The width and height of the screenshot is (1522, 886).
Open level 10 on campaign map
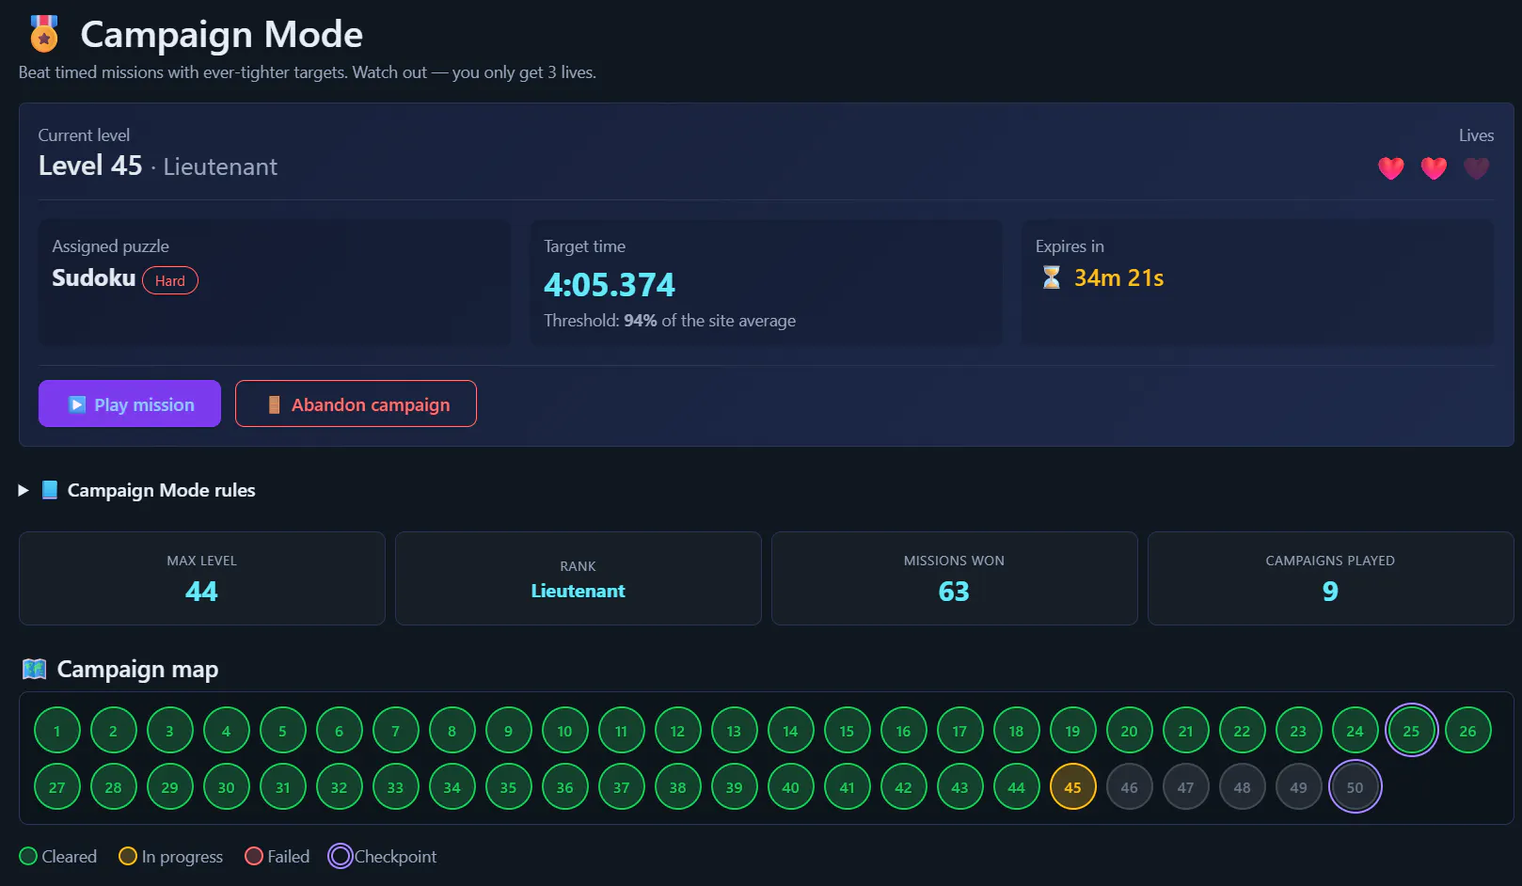click(x=565, y=731)
